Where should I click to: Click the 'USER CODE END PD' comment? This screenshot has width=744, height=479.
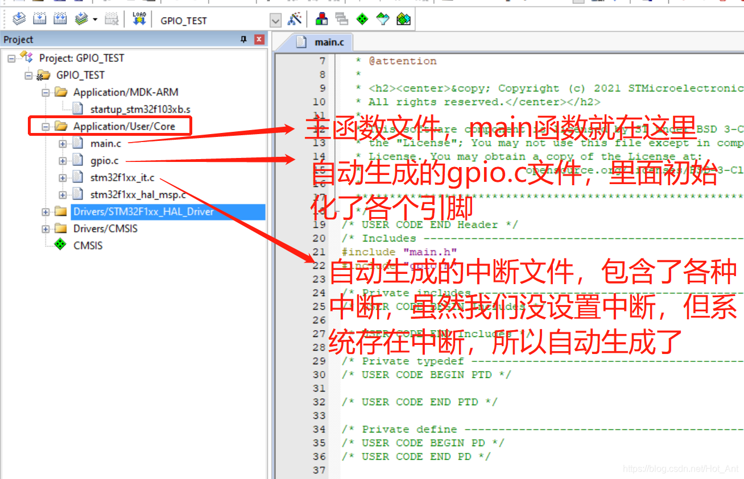coord(416,456)
